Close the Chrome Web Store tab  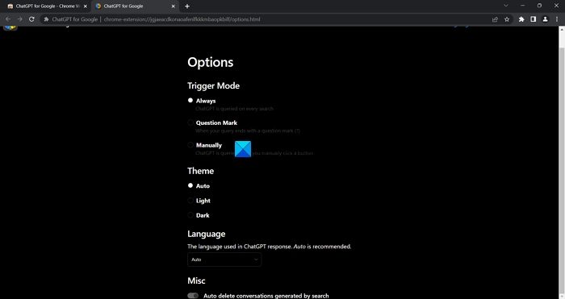(x=86, y=6)
